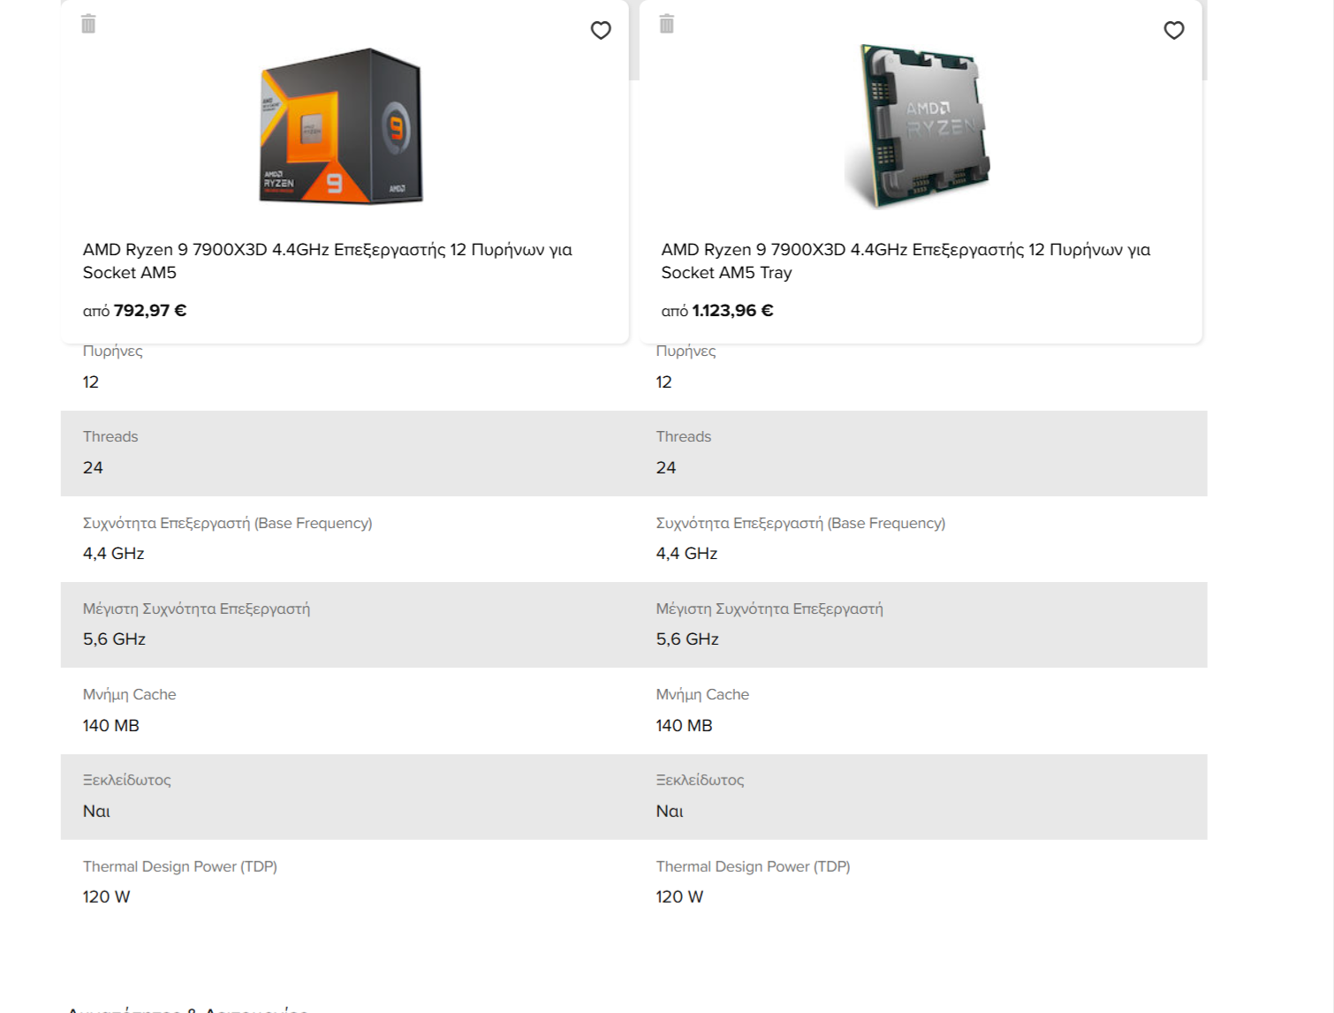Remove the Tray Ryzen 9 from comparison
The image size is (1334, 1013).
coord(667,24)
